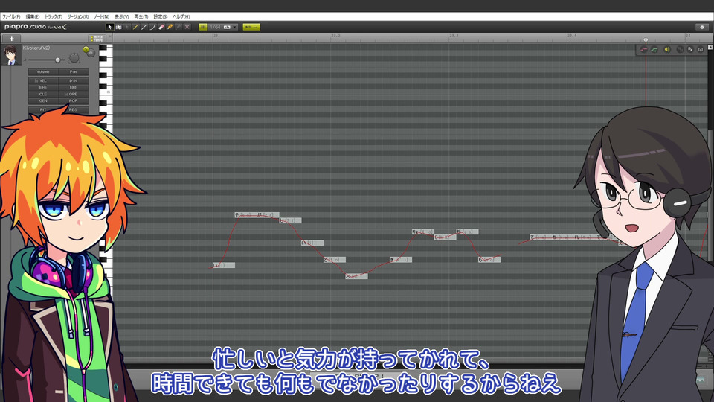Select the Pan parameter button
Viewport: 714px width, 402px height.
(x=74, y=72)
